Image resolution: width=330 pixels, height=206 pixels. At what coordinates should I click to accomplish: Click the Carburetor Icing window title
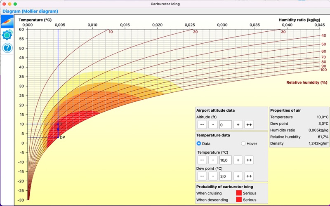tap(165, 4)
